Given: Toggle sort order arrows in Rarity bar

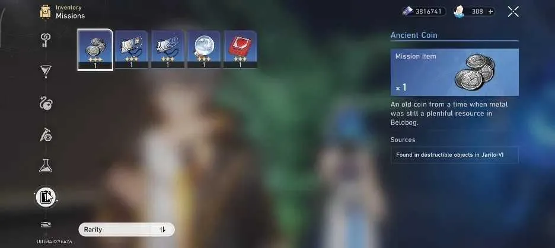Looking at the screenshot, I should tap(163, 230).
